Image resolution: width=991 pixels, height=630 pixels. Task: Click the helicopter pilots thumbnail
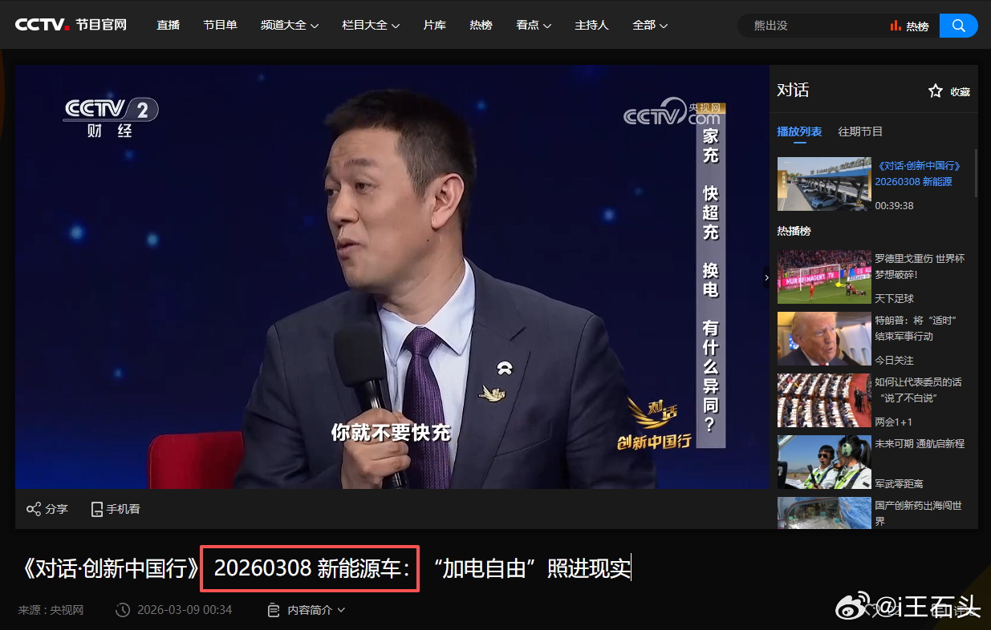coord(823,462)
